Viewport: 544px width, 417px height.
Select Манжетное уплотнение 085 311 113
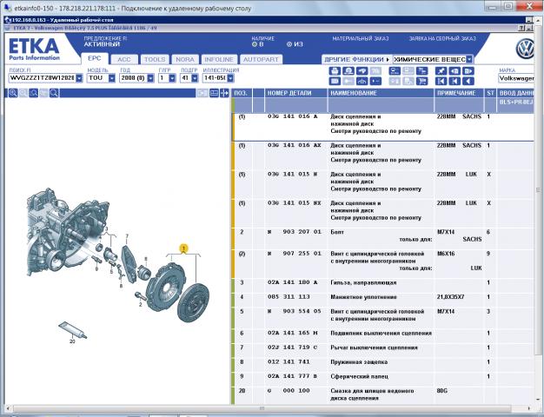(x=382, y=297)
